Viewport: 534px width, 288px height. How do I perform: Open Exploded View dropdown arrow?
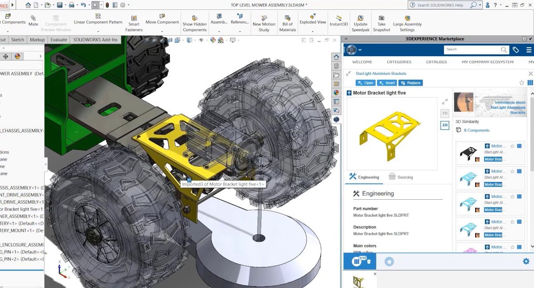(312, 31)
